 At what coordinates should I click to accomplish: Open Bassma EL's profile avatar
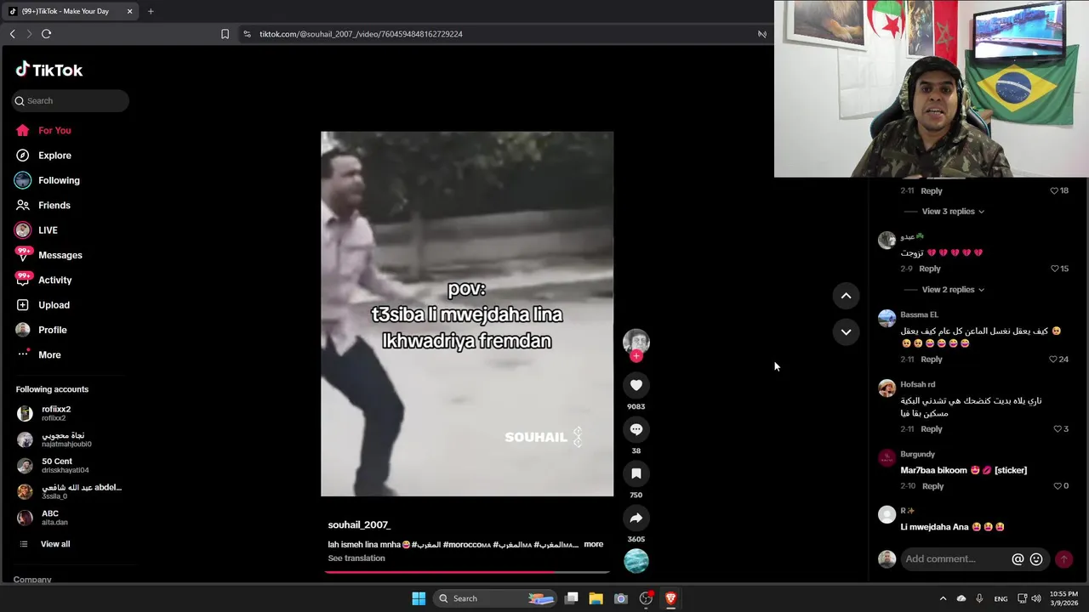coord(887,318)
